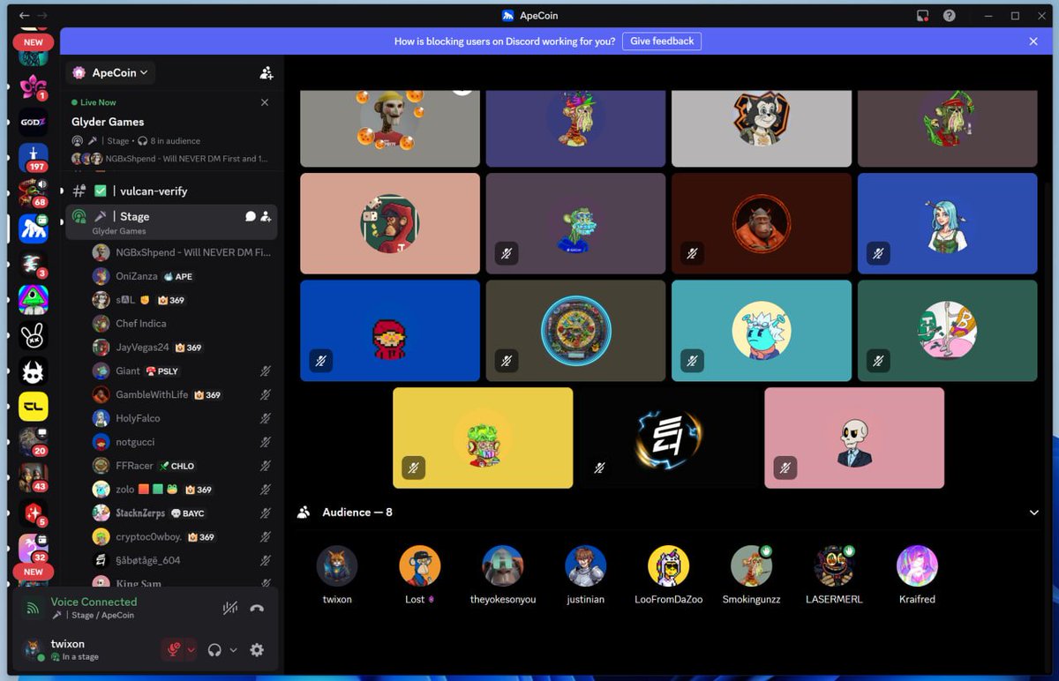
Task: Click Voice Connected status text
Action: [94, 602]
